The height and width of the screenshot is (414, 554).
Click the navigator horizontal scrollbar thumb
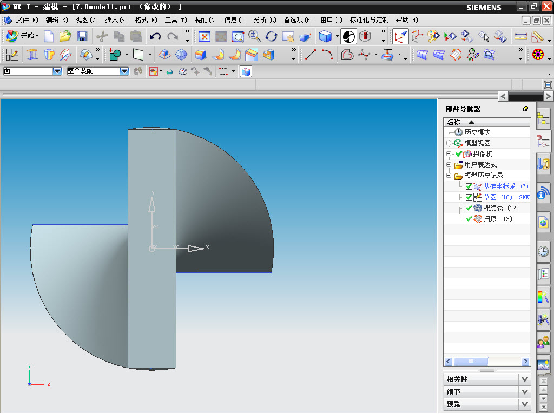coord(471,362)
